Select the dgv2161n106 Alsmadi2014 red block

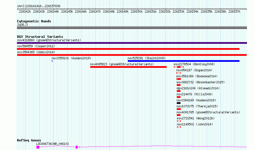[x=178, y=91]
